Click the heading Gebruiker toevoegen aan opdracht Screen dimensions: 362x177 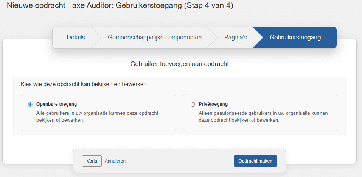pos(179,64)
